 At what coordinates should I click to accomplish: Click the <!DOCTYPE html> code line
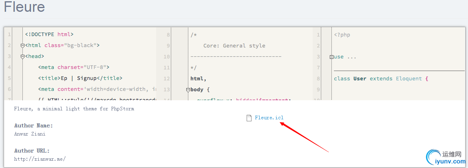coord(49,34)
